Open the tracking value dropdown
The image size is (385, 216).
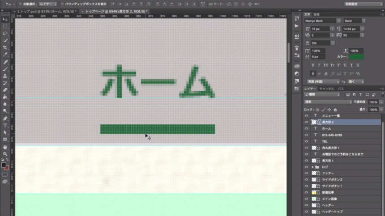pyautogui.click(x=362, y=35)
